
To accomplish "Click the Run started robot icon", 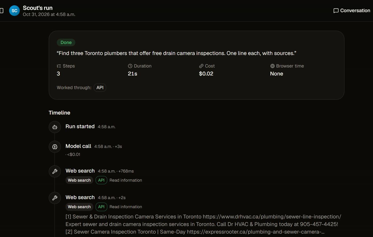I will pos(55,127).
